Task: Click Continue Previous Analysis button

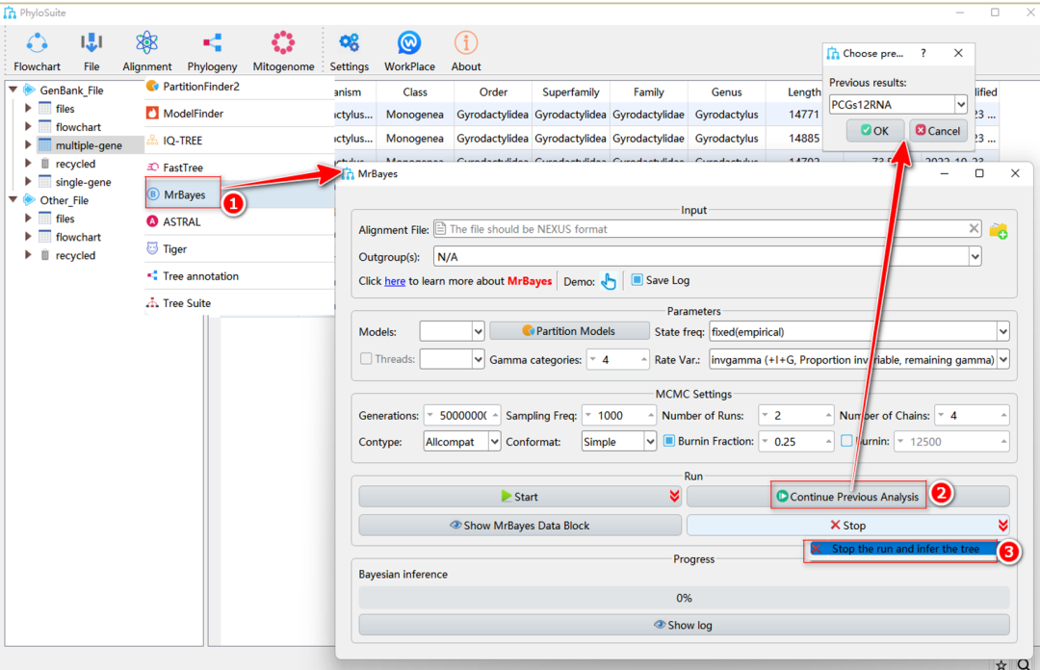Action: coord(847,496)
